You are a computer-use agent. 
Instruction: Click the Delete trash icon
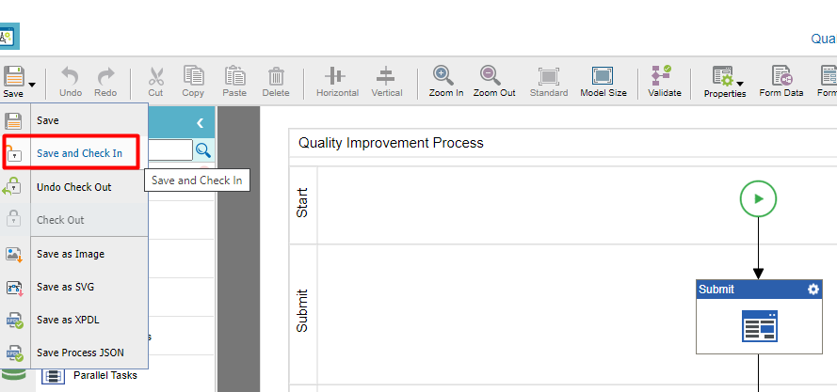pyautogui.click(x=276, y=77)
